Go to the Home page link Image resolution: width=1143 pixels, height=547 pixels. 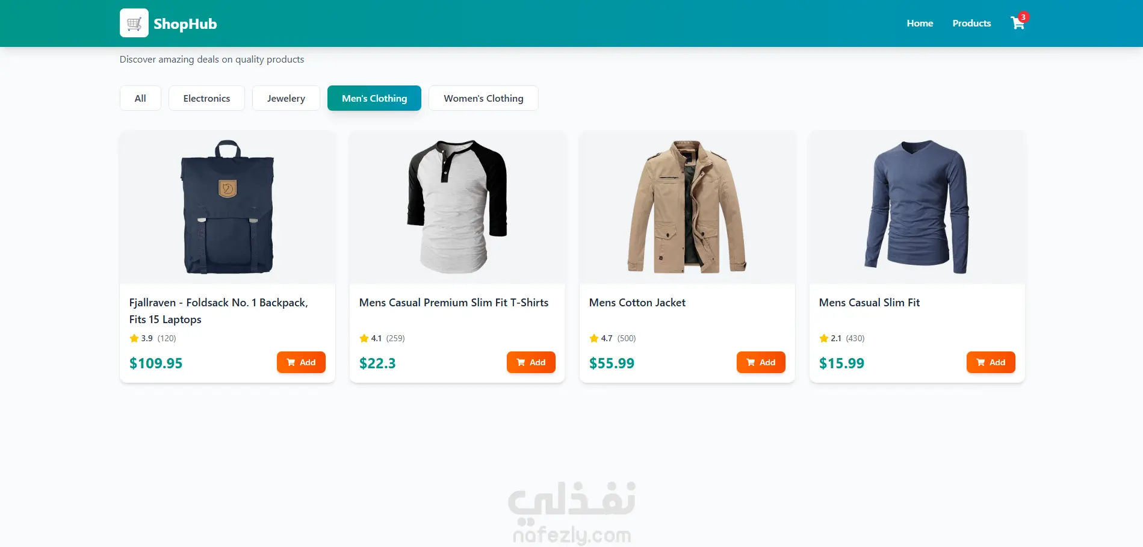click(x=920, y=23)
